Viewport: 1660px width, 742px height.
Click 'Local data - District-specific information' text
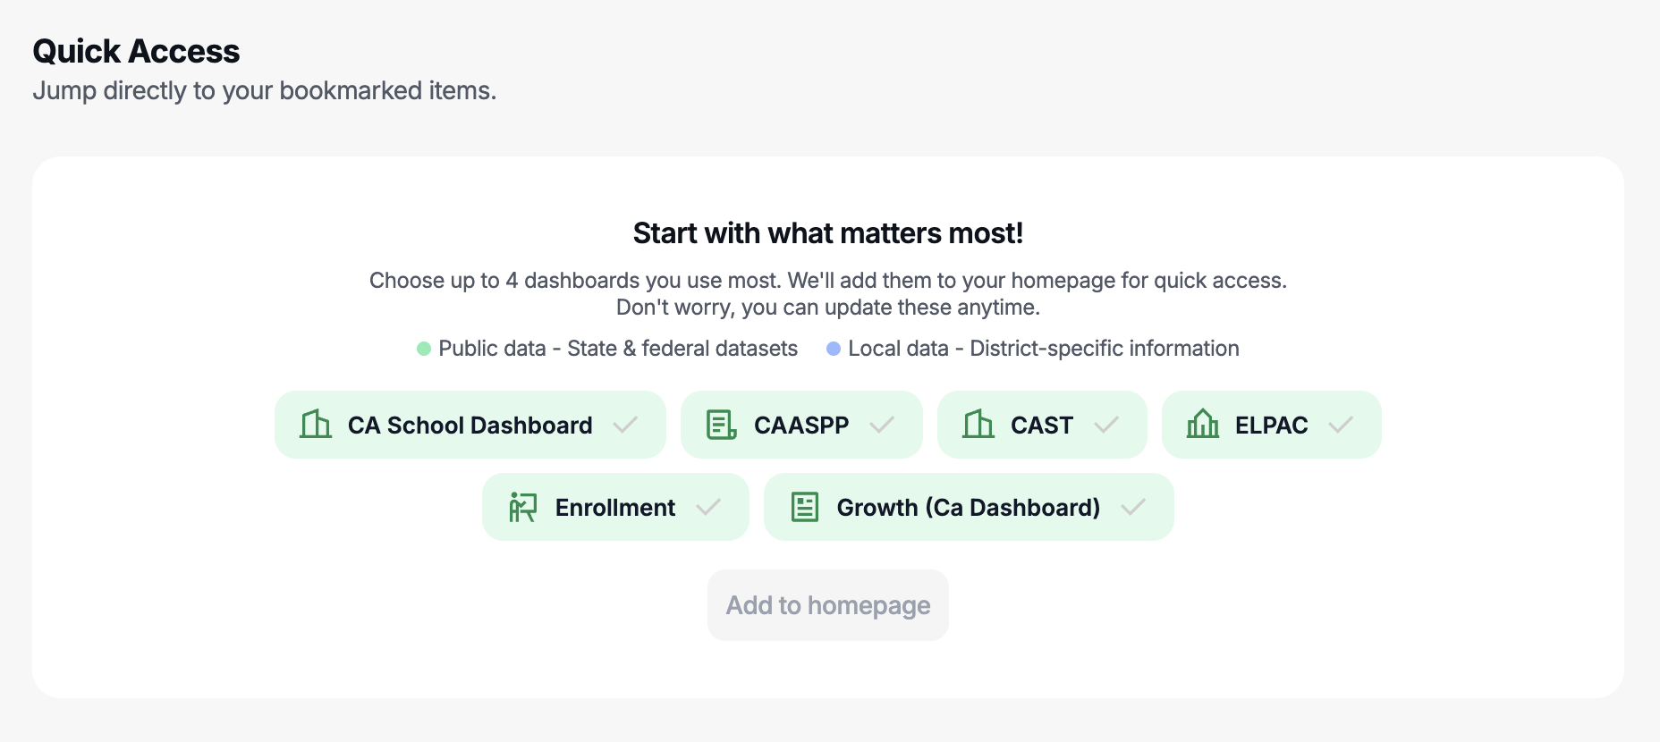click(1044, 349)
